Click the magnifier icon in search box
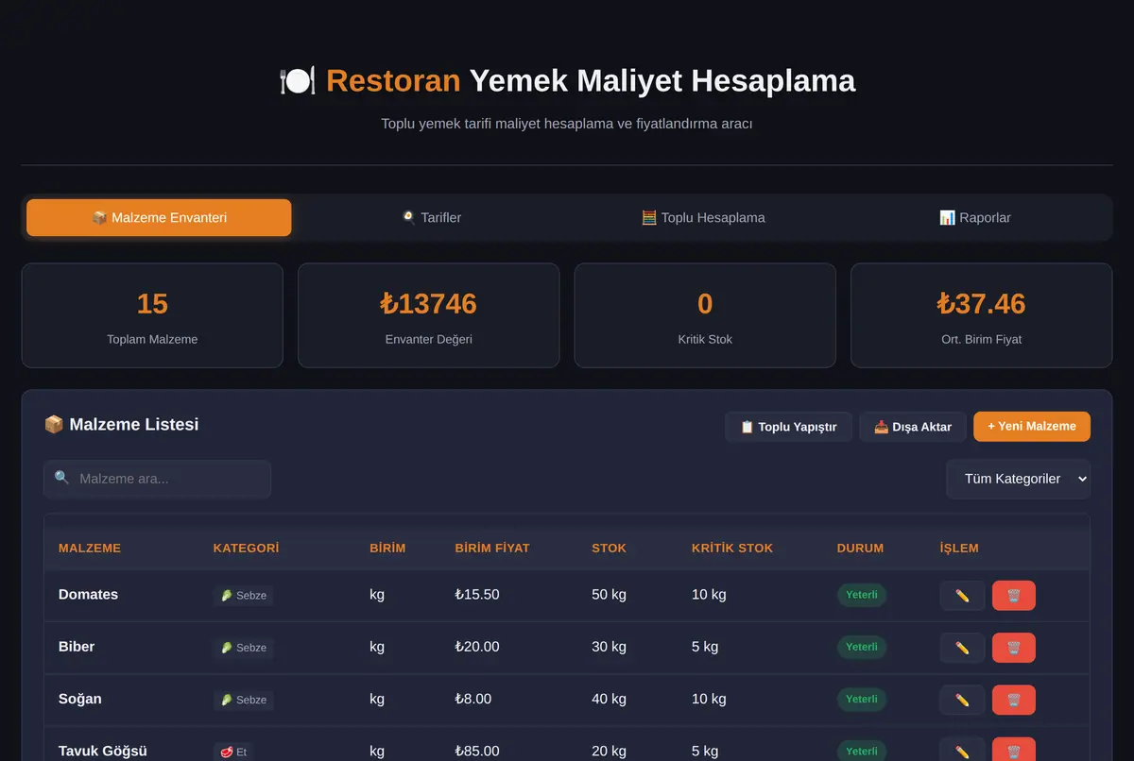1134x761 pixels. [x=61, y=478]
